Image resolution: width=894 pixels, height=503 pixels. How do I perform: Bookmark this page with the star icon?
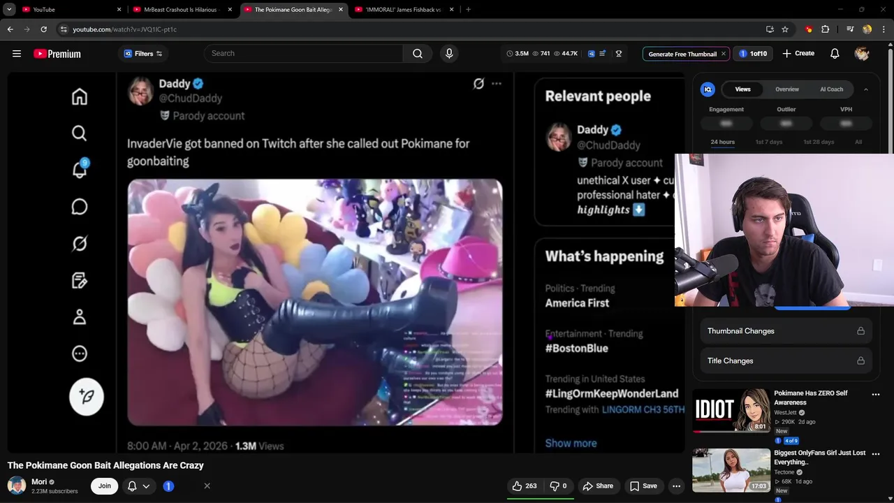point(785,29)
